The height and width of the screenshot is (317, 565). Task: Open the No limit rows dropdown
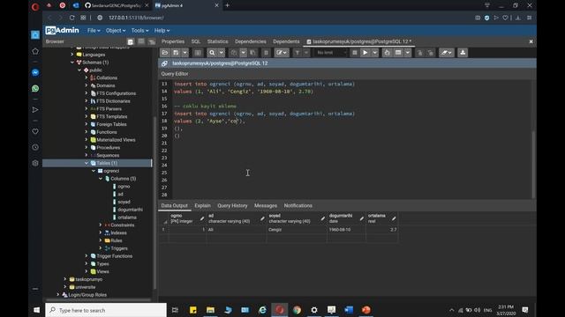click(x=330, y=53)
